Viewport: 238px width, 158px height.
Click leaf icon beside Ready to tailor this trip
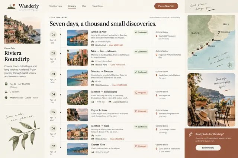click(191, 134)
